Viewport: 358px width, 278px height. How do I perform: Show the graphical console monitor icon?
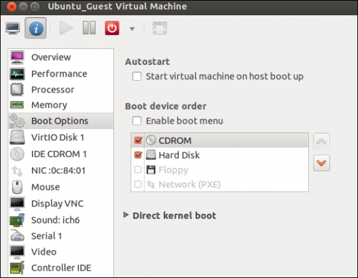[x=13, y=28]
